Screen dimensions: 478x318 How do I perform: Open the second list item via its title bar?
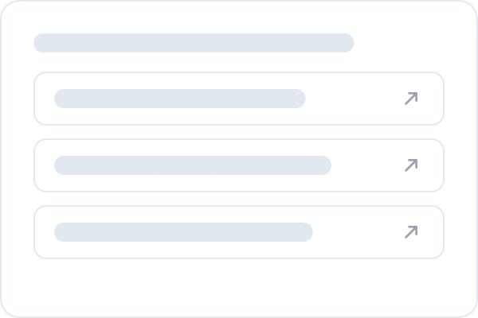[192, 165]
